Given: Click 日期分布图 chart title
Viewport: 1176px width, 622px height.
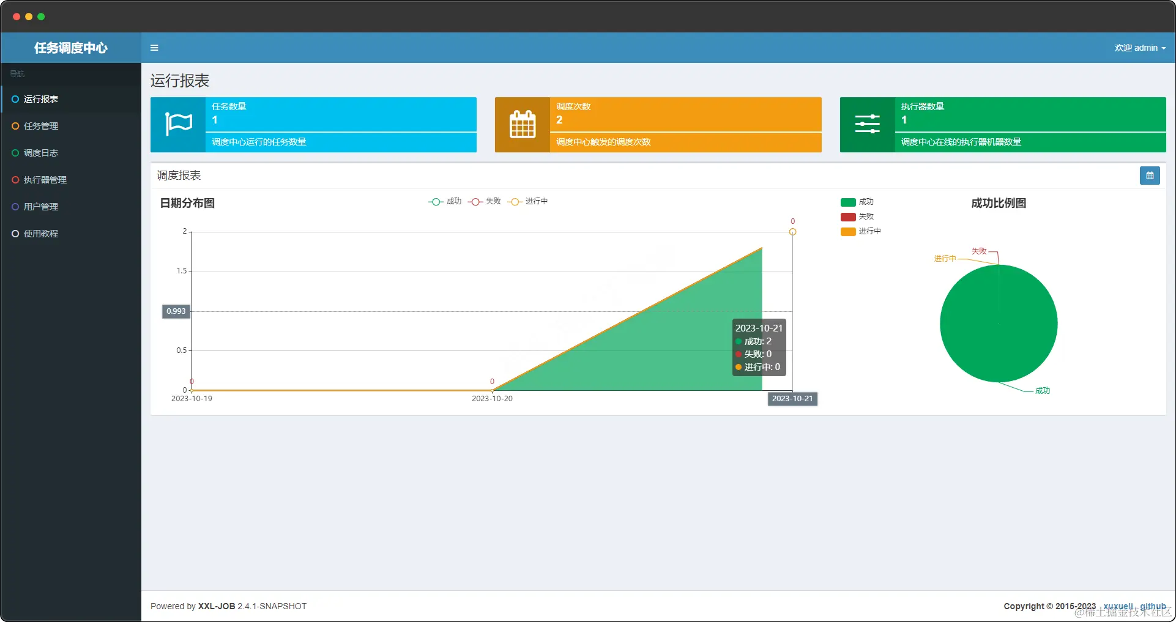Looking at the screenshot, I should (x=187, y=203).
